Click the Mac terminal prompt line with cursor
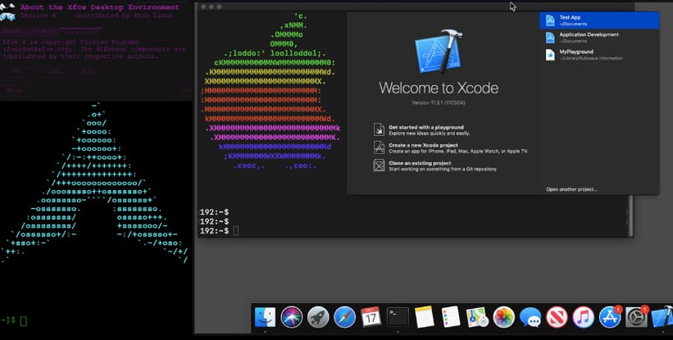This screenshot has width=673, height=340. pos(219,231)
